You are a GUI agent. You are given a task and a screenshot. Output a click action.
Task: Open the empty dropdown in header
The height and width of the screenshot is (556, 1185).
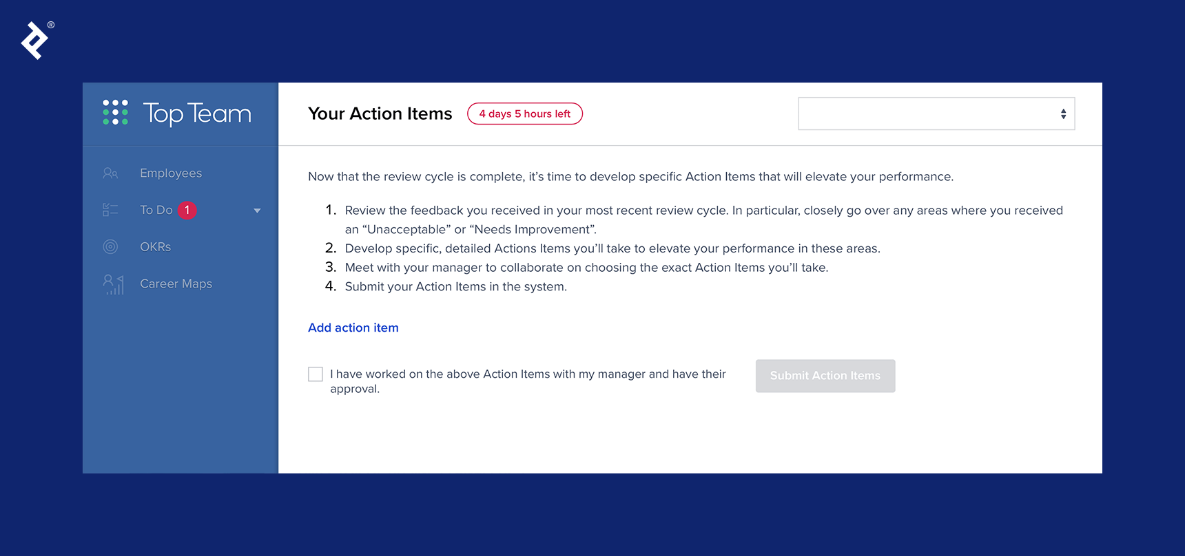click(x=936, y=114)
